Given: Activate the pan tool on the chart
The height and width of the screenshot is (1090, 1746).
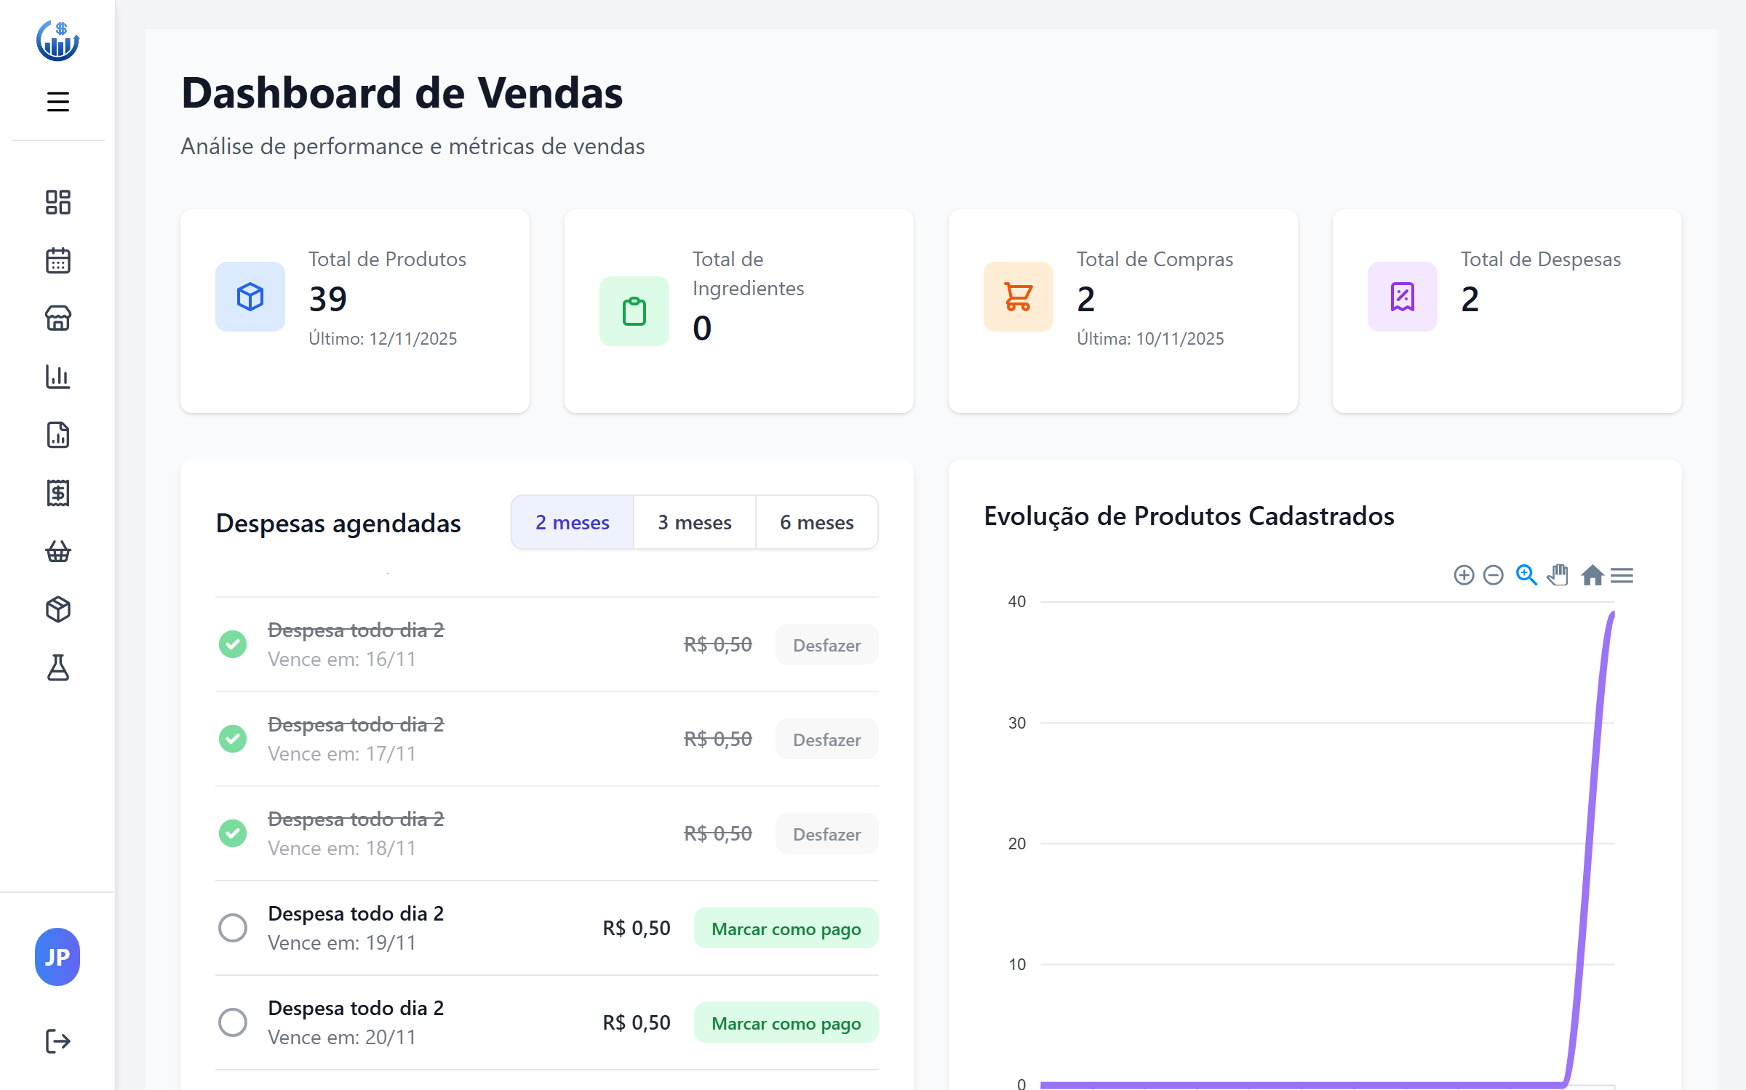Looking at the screenshot, I should tap(1558, 575).
